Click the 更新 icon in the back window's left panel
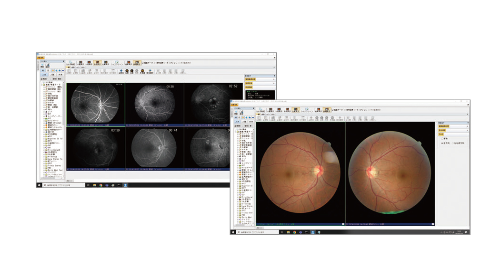 (x=42, y=66)
